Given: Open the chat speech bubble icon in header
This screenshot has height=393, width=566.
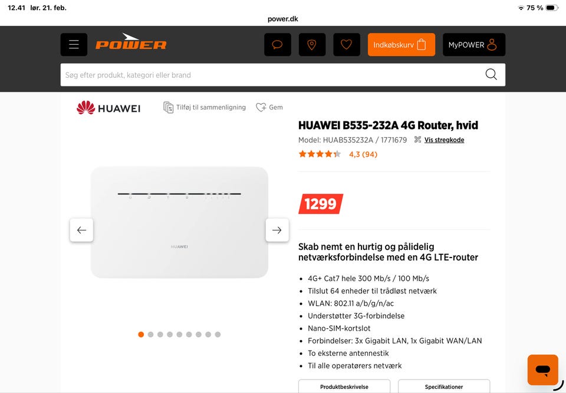Looking at the screenshot, I should point(277,44).
